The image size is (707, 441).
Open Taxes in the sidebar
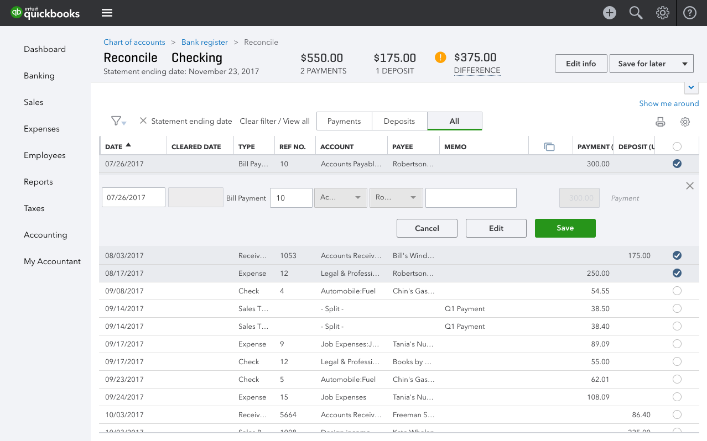pyautogui.click(x=34, y=208)
